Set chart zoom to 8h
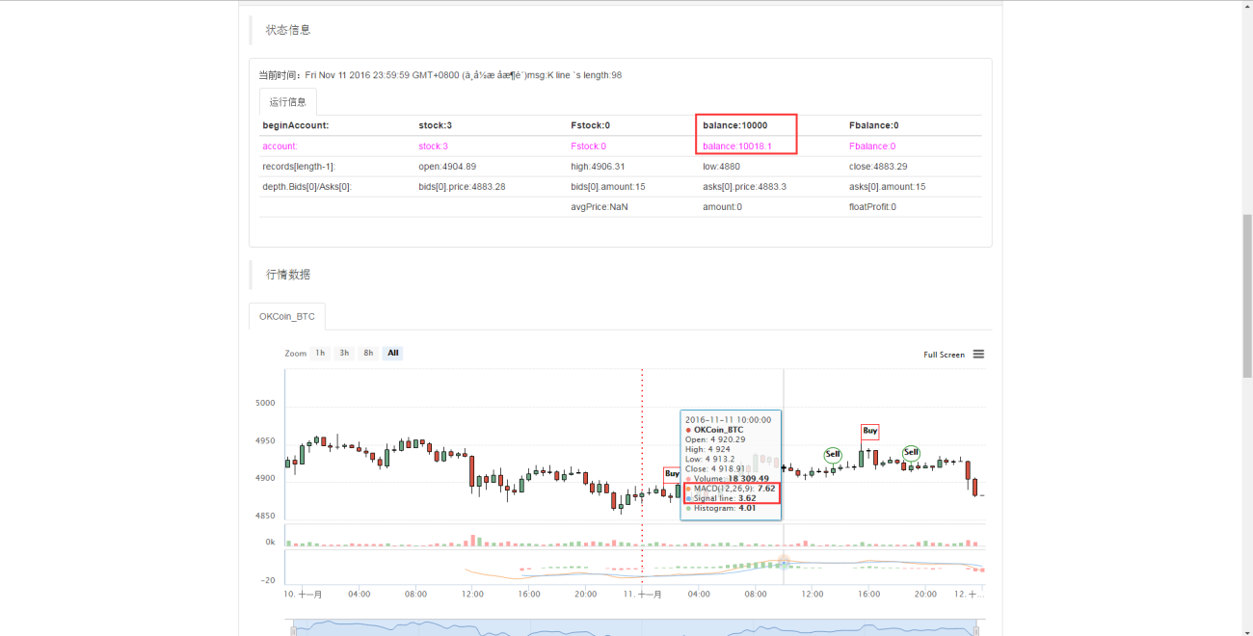Viewport: 1253px width, 636px height. pyautogui.click(x=367, y=354)
